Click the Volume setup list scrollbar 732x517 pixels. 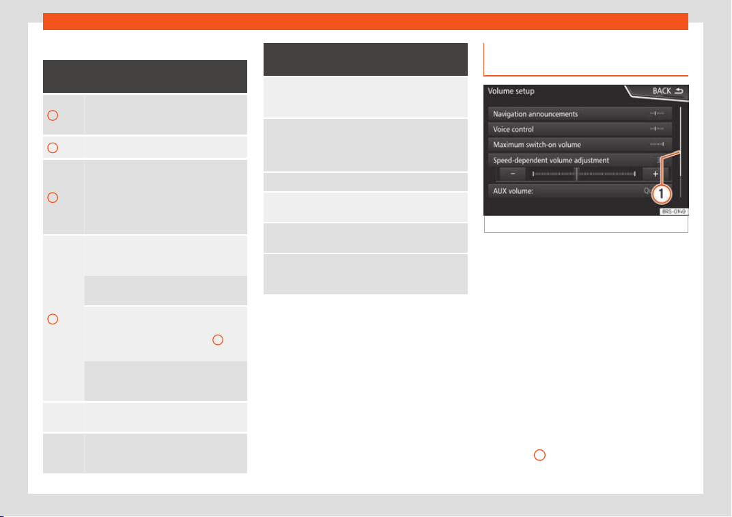(680, 152)
